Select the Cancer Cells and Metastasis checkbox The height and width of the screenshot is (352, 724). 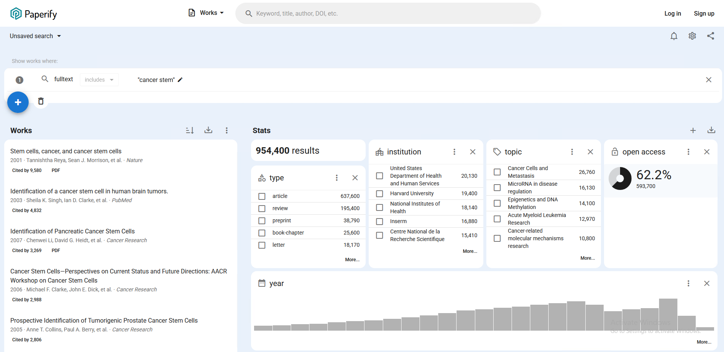click(x=497, y=172)
